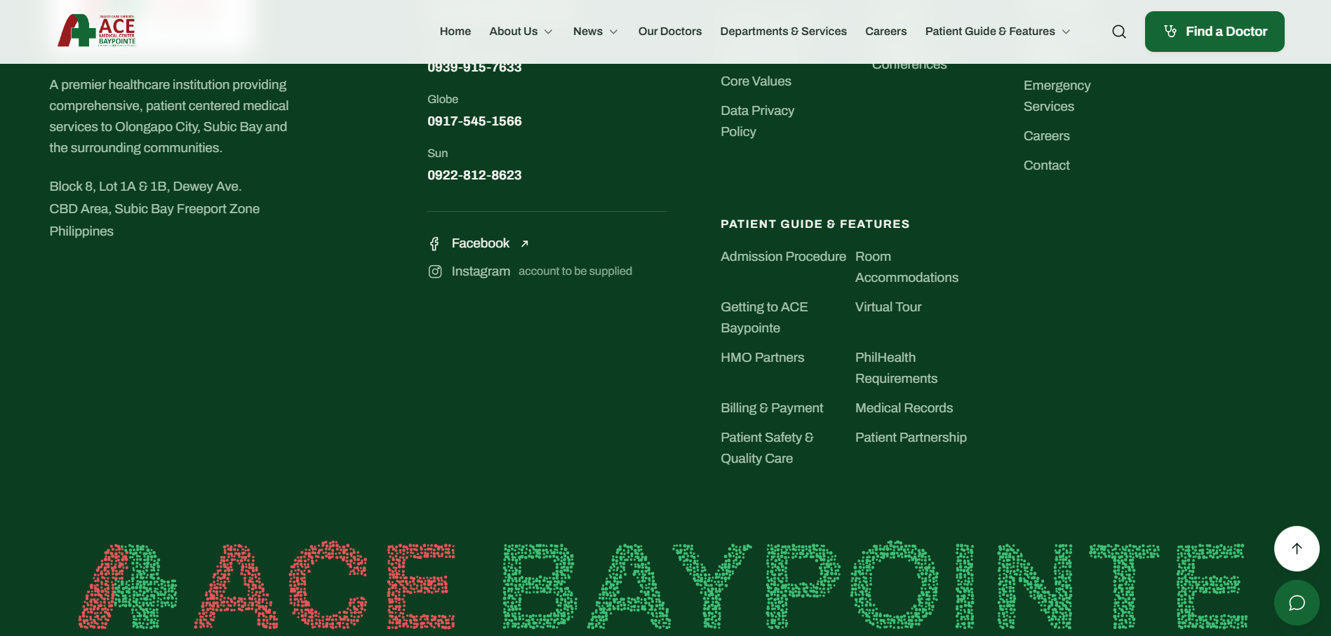Open Patient Safety & Quality Care link
This screenshot has width=1331, height=636.
767,448
